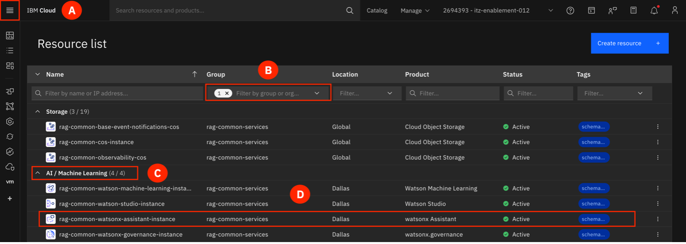The image size is (686, 244).
Task: Open Dashboard icon in left sidebar
Action: pos(10,35)
